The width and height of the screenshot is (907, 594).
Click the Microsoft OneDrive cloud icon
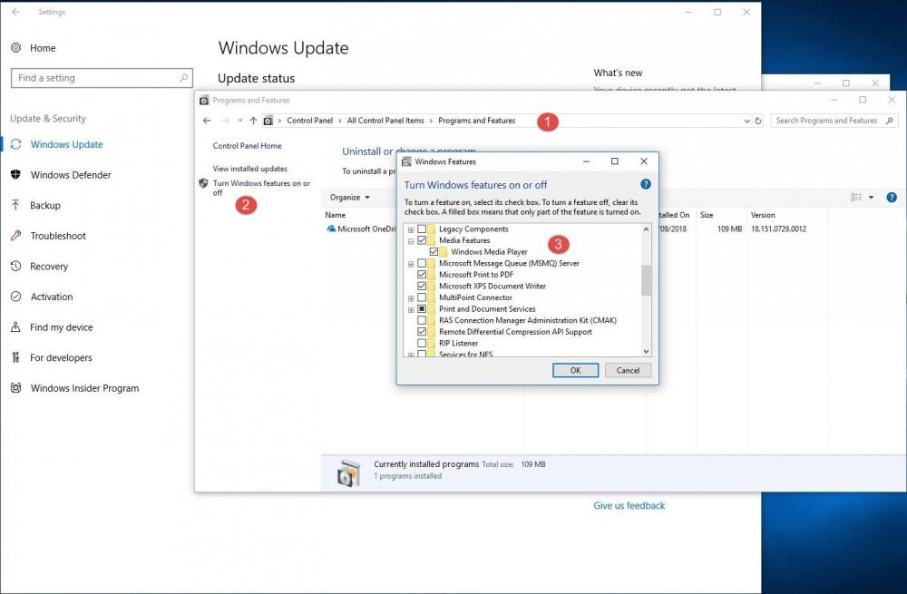331,229
